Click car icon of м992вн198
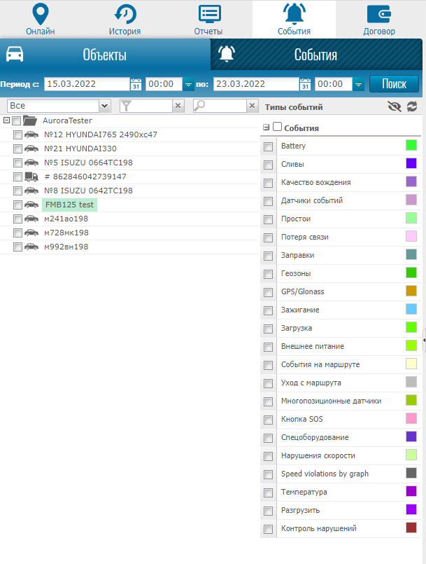The width and height of the screenshot is (426, 564). click(31, 247)
